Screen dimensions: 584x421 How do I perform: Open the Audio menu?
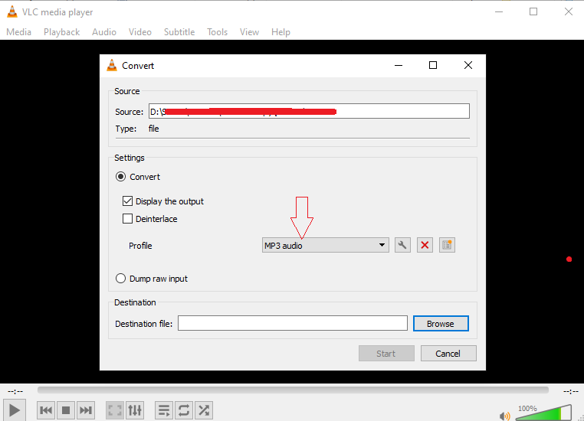coord(104,32)
